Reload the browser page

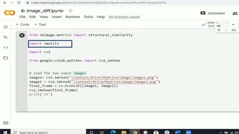(x=19, y=3)
